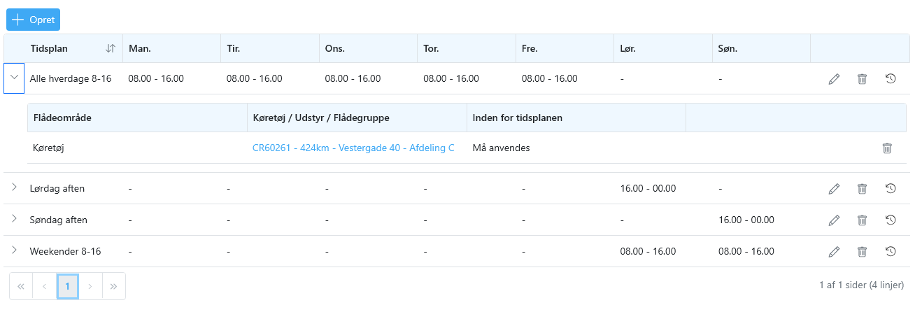Select page 1 in pagination
915x312 pixels.
tap(68, 286)
